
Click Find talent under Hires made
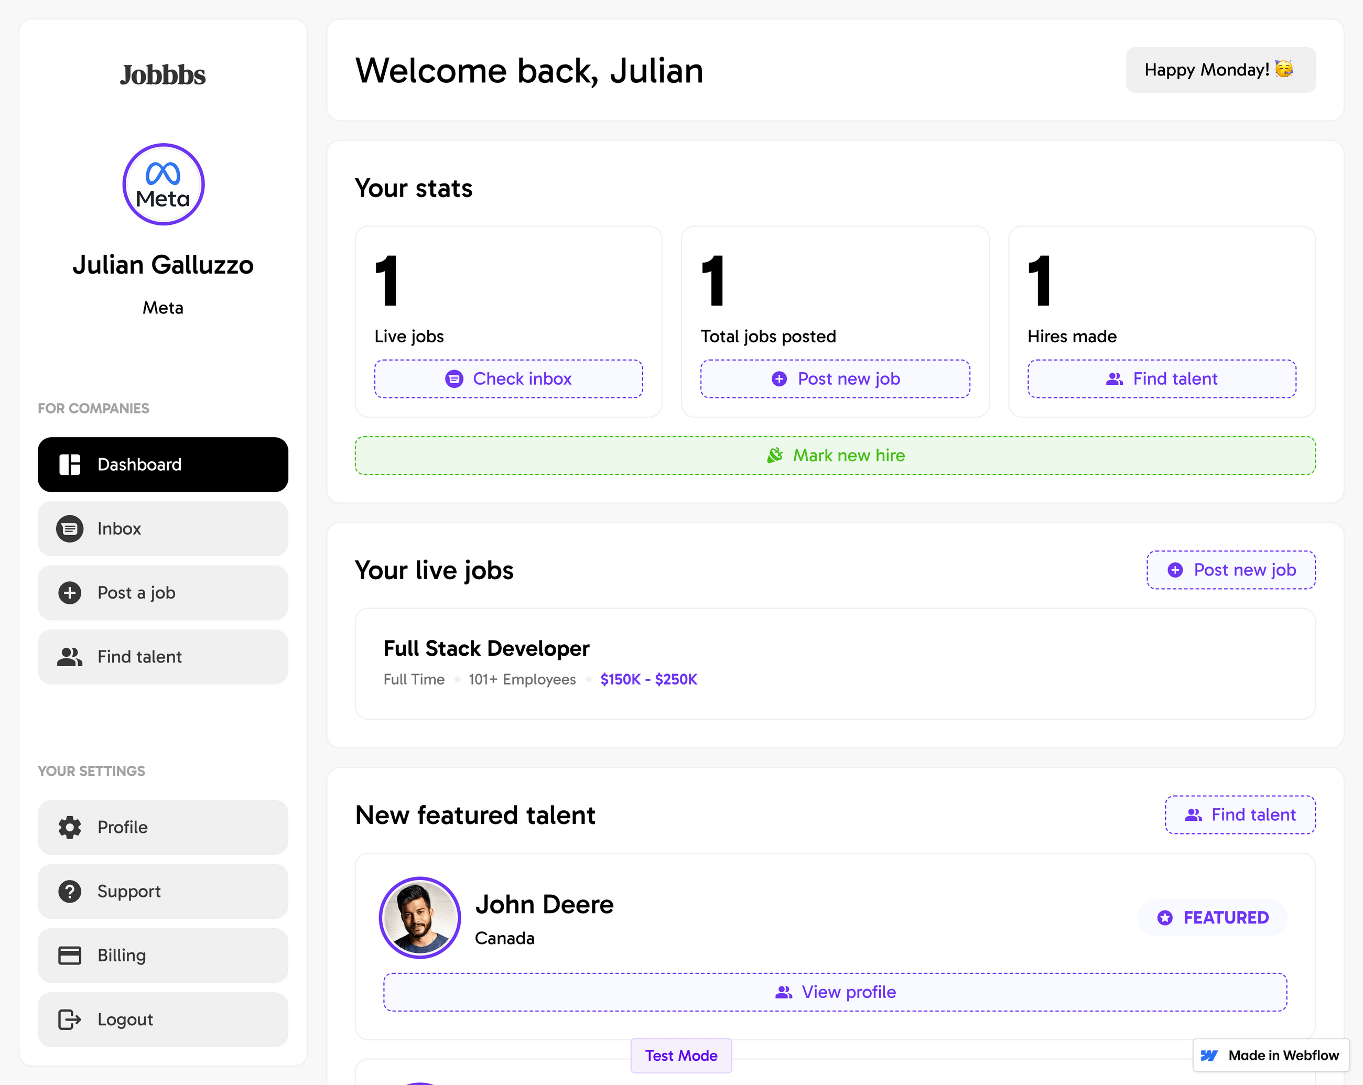pyautogui.click(x=1161, y=379)
